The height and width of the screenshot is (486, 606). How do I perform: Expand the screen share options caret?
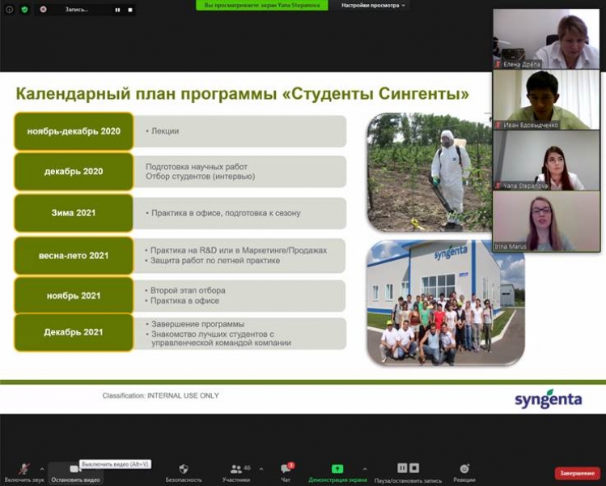pos(365,469)
